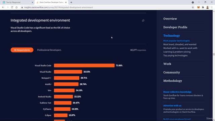Switch to The Go Playground tab
This screenshot has height=121, width=215.
(18, 2)
